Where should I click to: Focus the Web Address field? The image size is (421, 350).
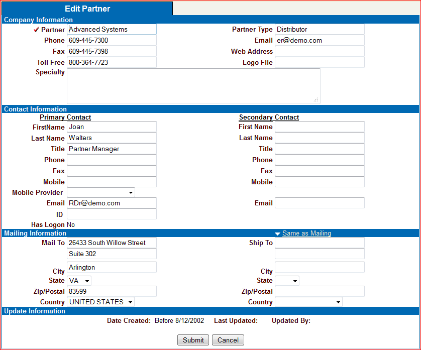point(319,51)
